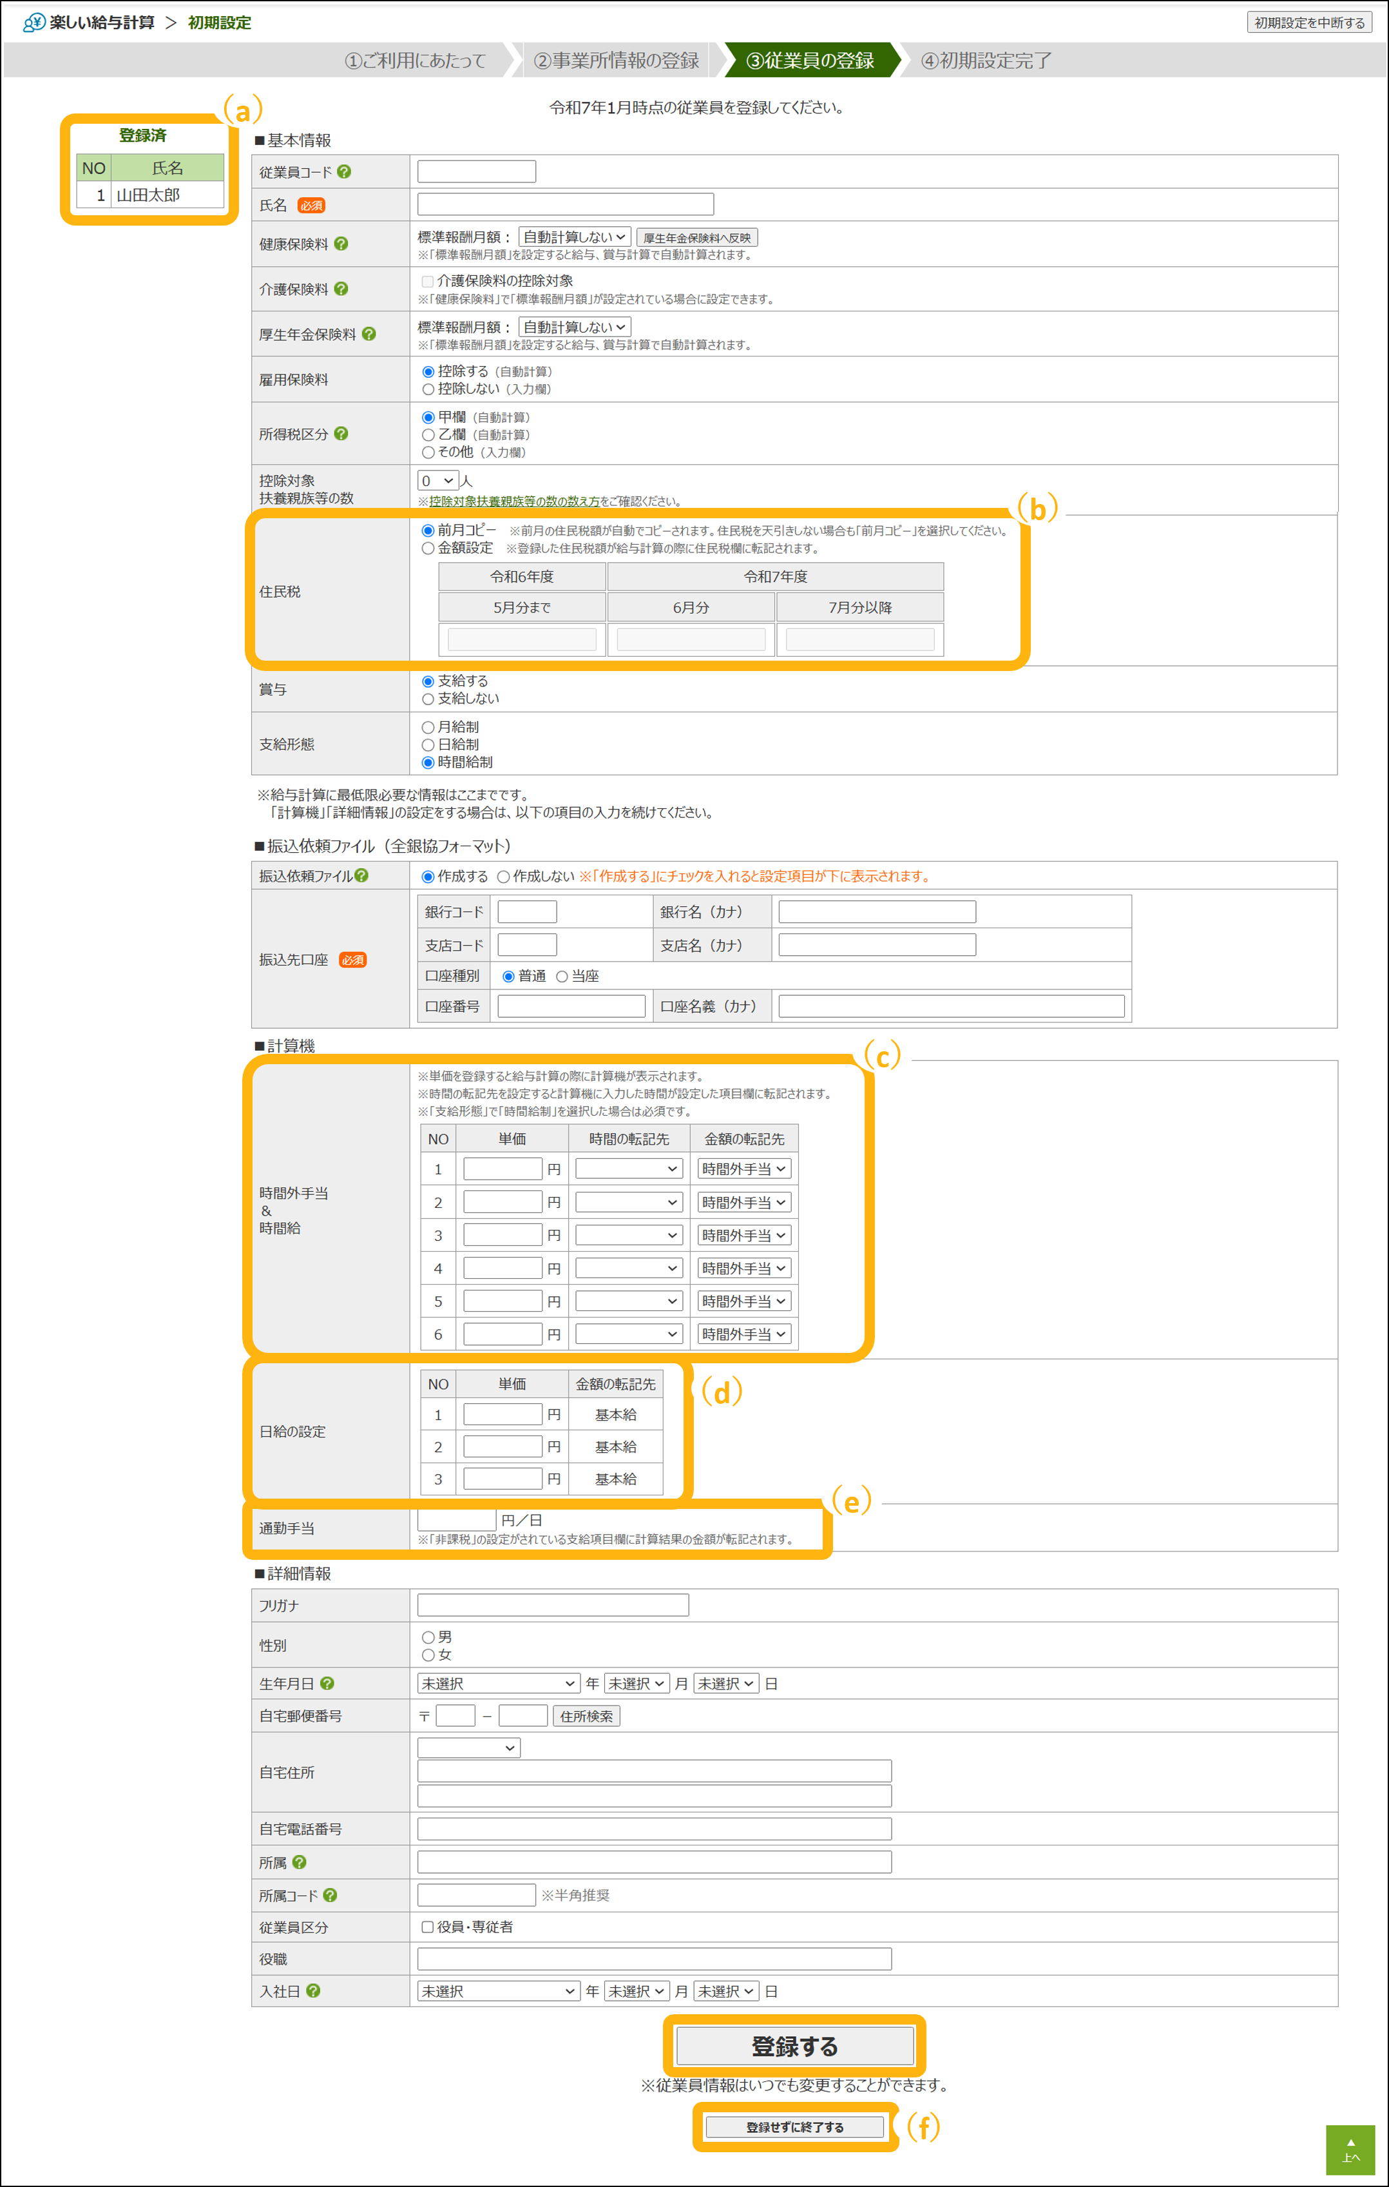Open 厚生年金保険料 標準報酬月額 dropdown
The width and height of the screenshot is (1389, 2187).
[x=575, y=327]
